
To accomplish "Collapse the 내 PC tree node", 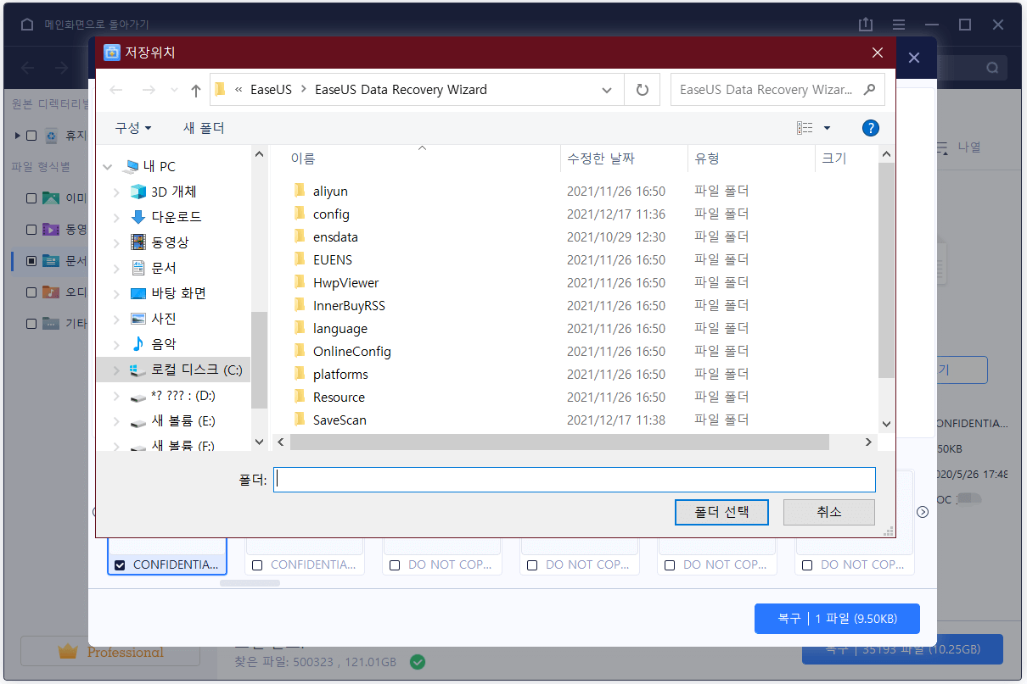I will coord(106,167).
